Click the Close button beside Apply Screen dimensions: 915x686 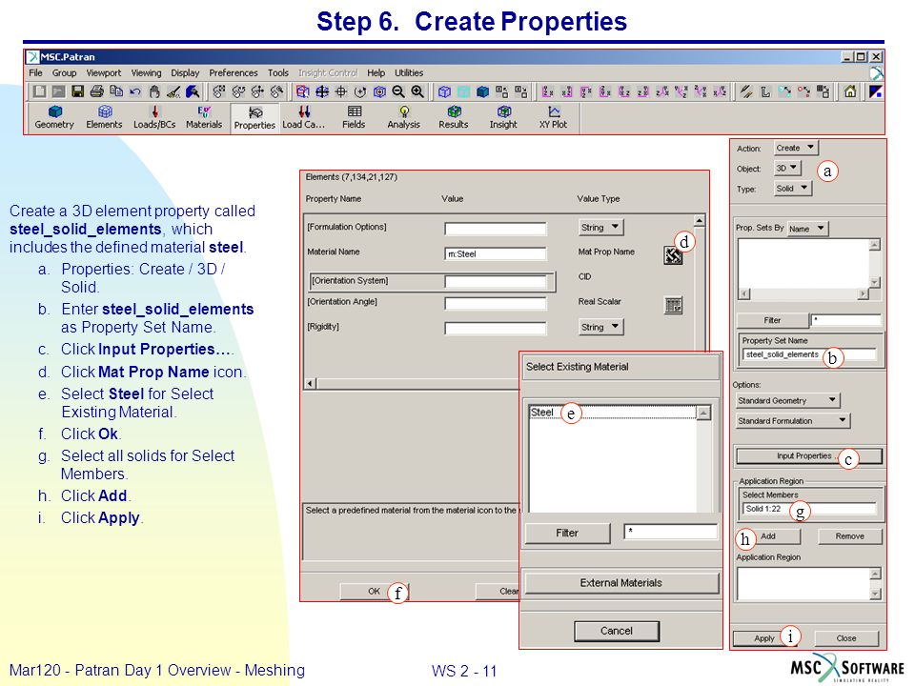(846, 638)
